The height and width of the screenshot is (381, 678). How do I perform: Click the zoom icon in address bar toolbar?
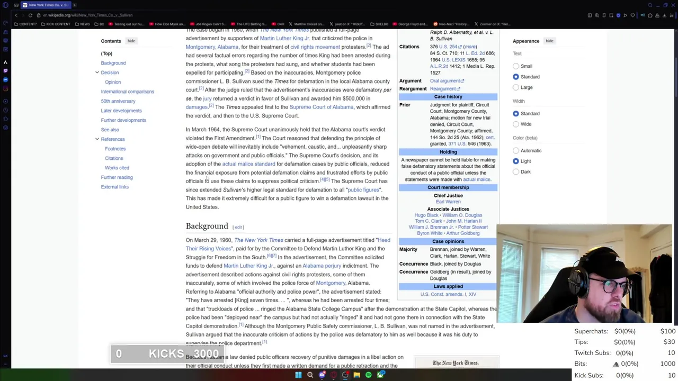tap(597, 15)
